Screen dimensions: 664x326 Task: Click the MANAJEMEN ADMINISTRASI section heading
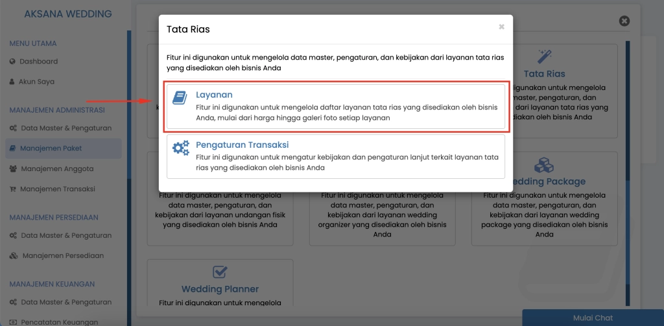click(57, 110)
